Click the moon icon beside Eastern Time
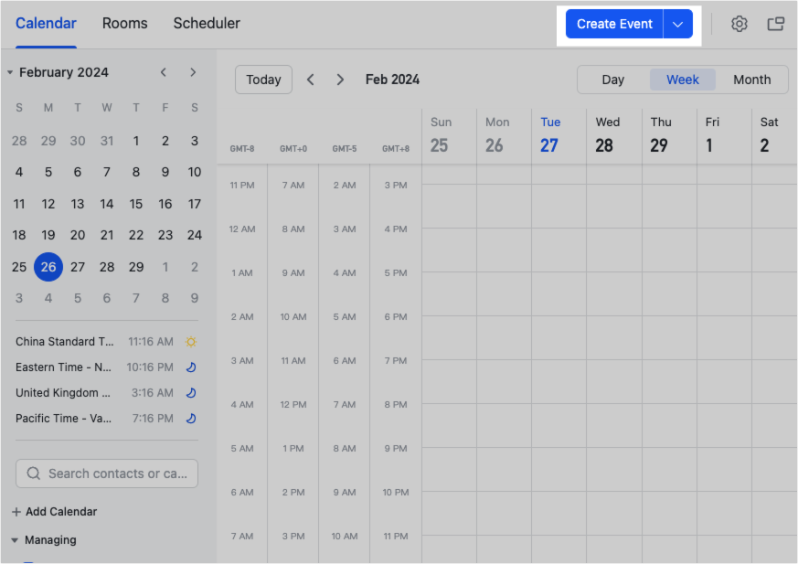Image resolution: width=798 pixels, height=564 pixels. tap(190, 367)
